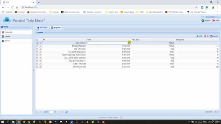The height and width of the screenshot is (124, 221).
Task: Click the Kaydet save button
Action: (x=214, y=36)
